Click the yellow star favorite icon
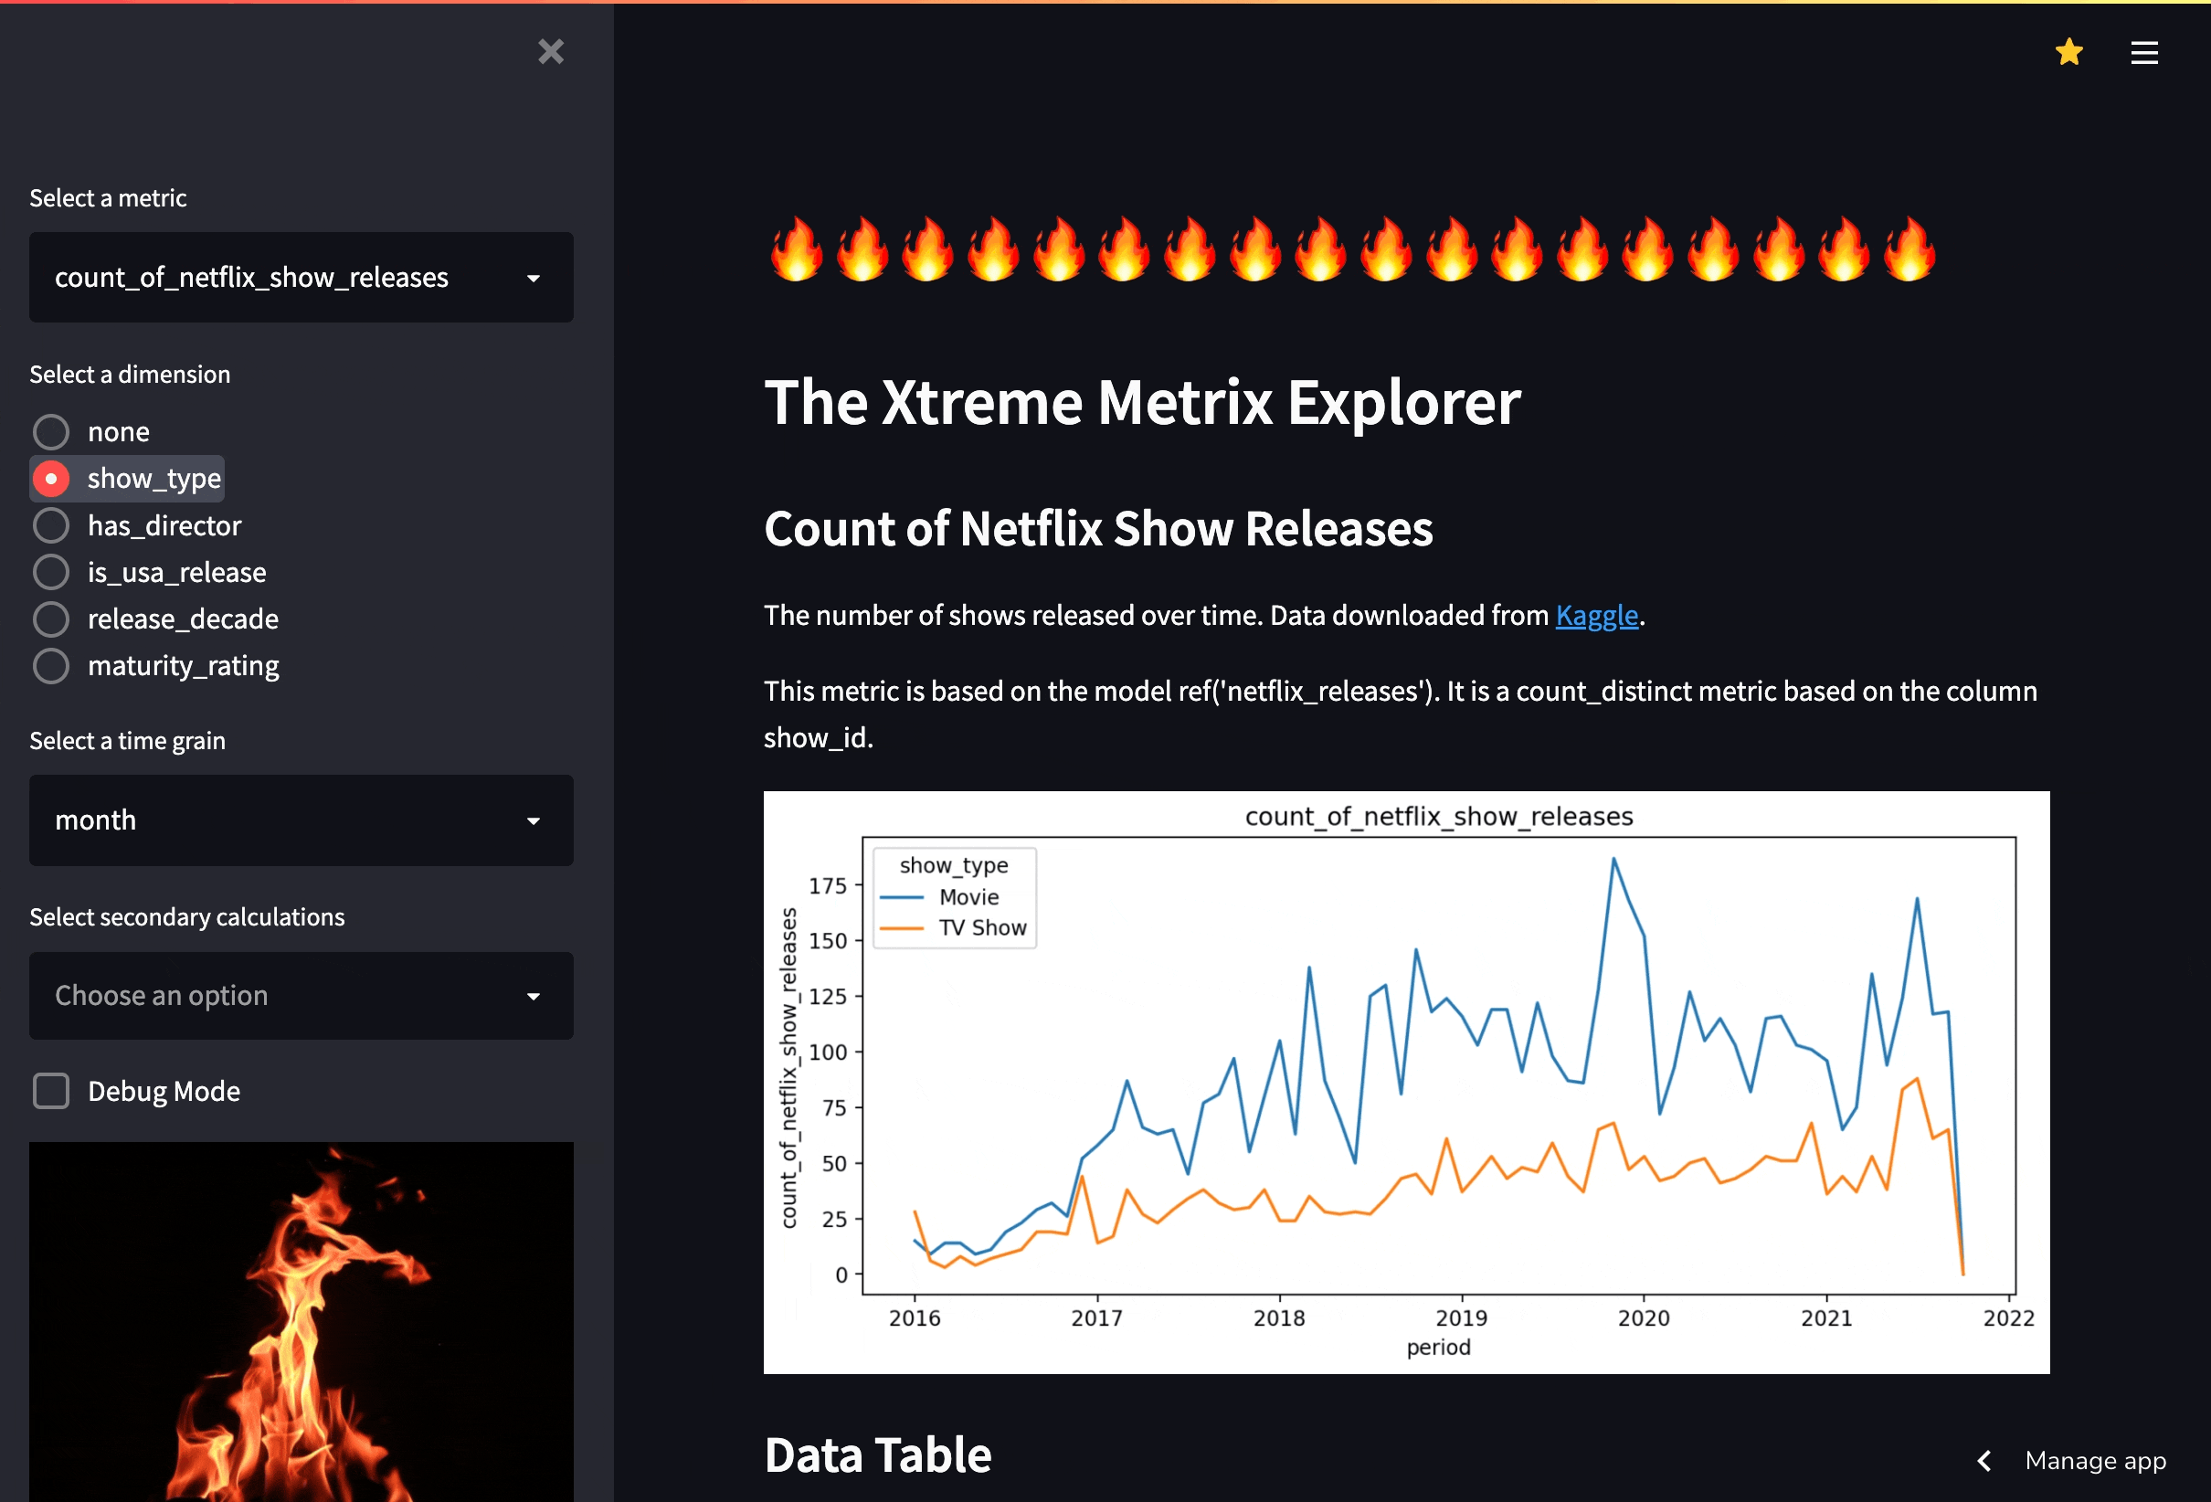The width and height of the screenshot is (2211, 1502). 2068,51
